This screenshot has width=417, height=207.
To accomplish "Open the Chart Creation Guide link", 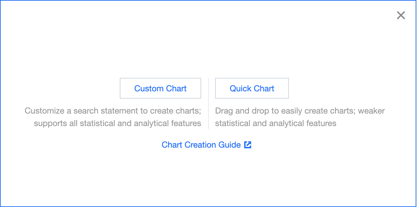I will point(201,145).
